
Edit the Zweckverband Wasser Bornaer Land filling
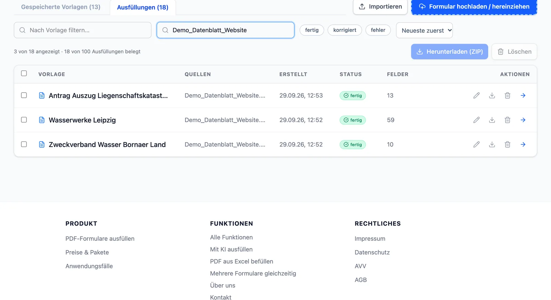476,144
